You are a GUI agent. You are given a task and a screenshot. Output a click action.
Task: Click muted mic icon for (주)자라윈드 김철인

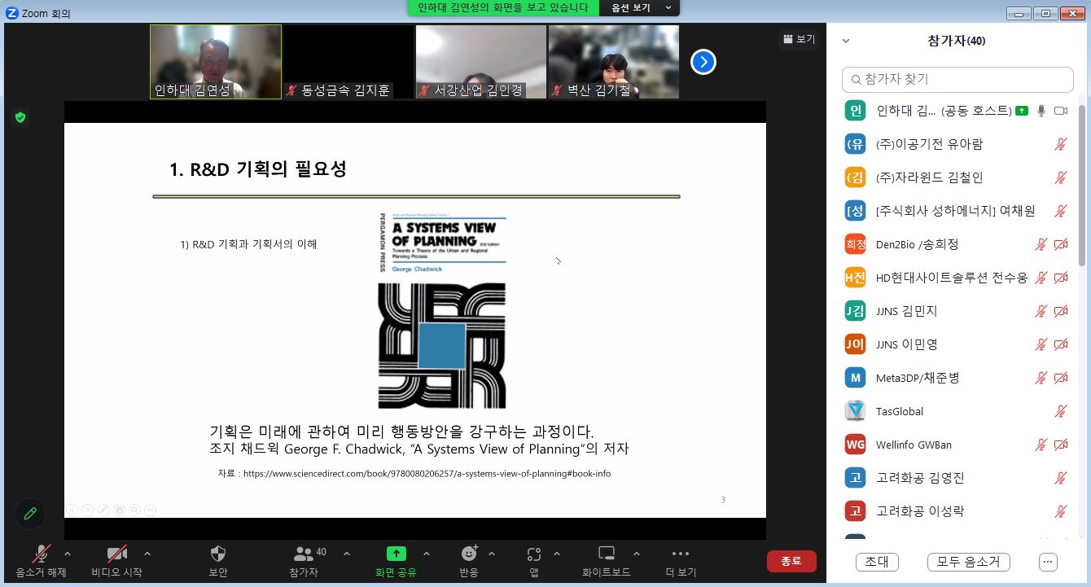1060,177
